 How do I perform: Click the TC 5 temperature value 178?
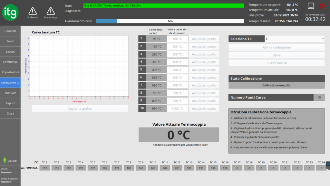coord(93,168)
